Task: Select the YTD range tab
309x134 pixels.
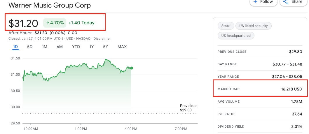Action: click(76, 47)
